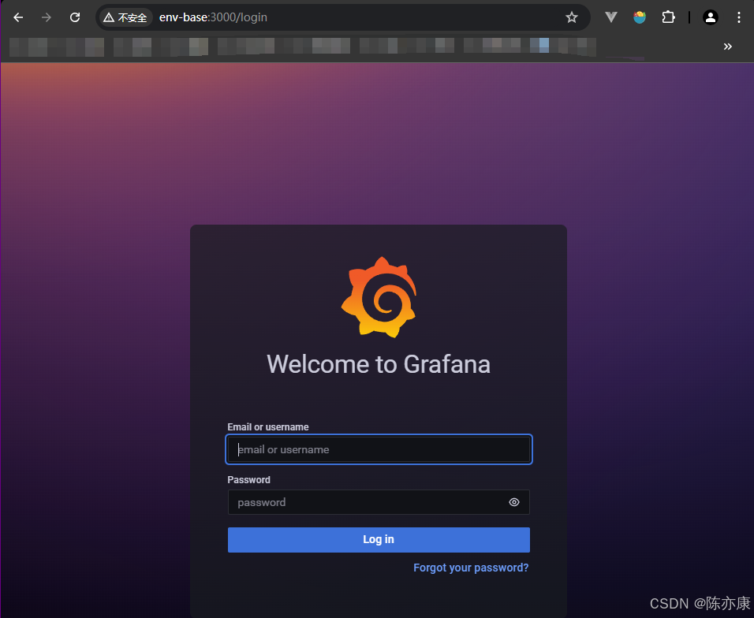Click the 不安全 not-secure warning badge
Viewport: 754px width, 618px height.
[x=125, y=18]
